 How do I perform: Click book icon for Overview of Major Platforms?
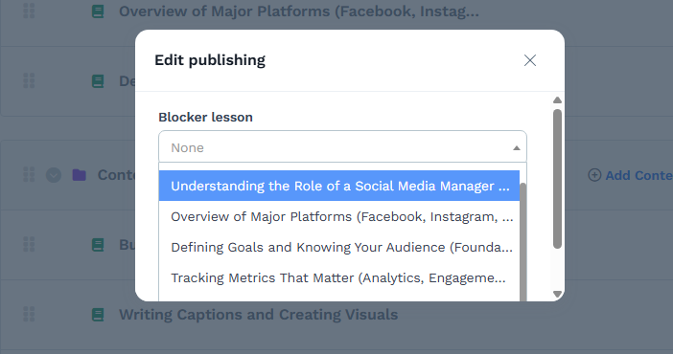tap(98, 11)
